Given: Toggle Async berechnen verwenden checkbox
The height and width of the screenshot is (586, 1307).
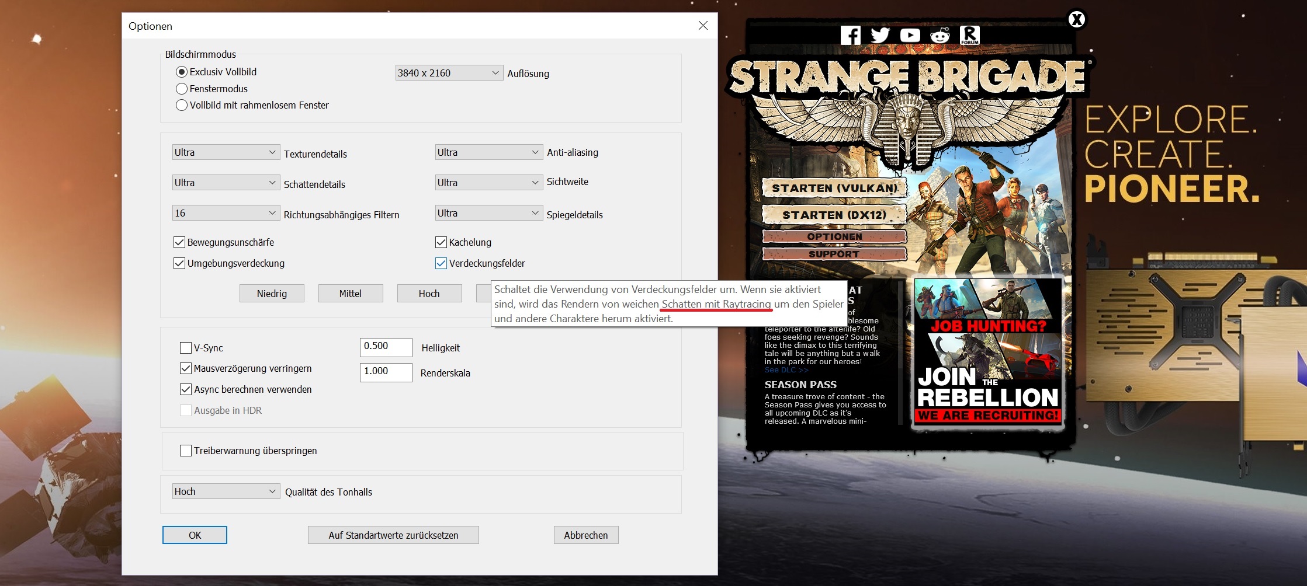Looking at the screenshot, I should pos(186,389).
